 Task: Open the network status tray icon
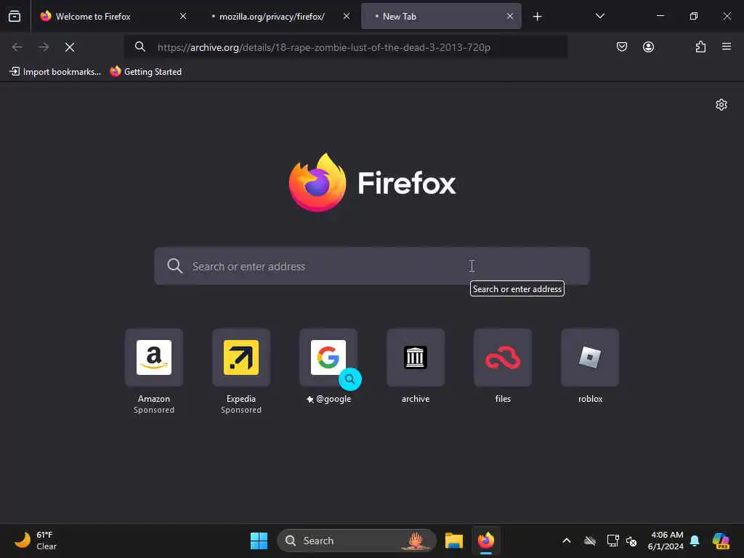612,541
